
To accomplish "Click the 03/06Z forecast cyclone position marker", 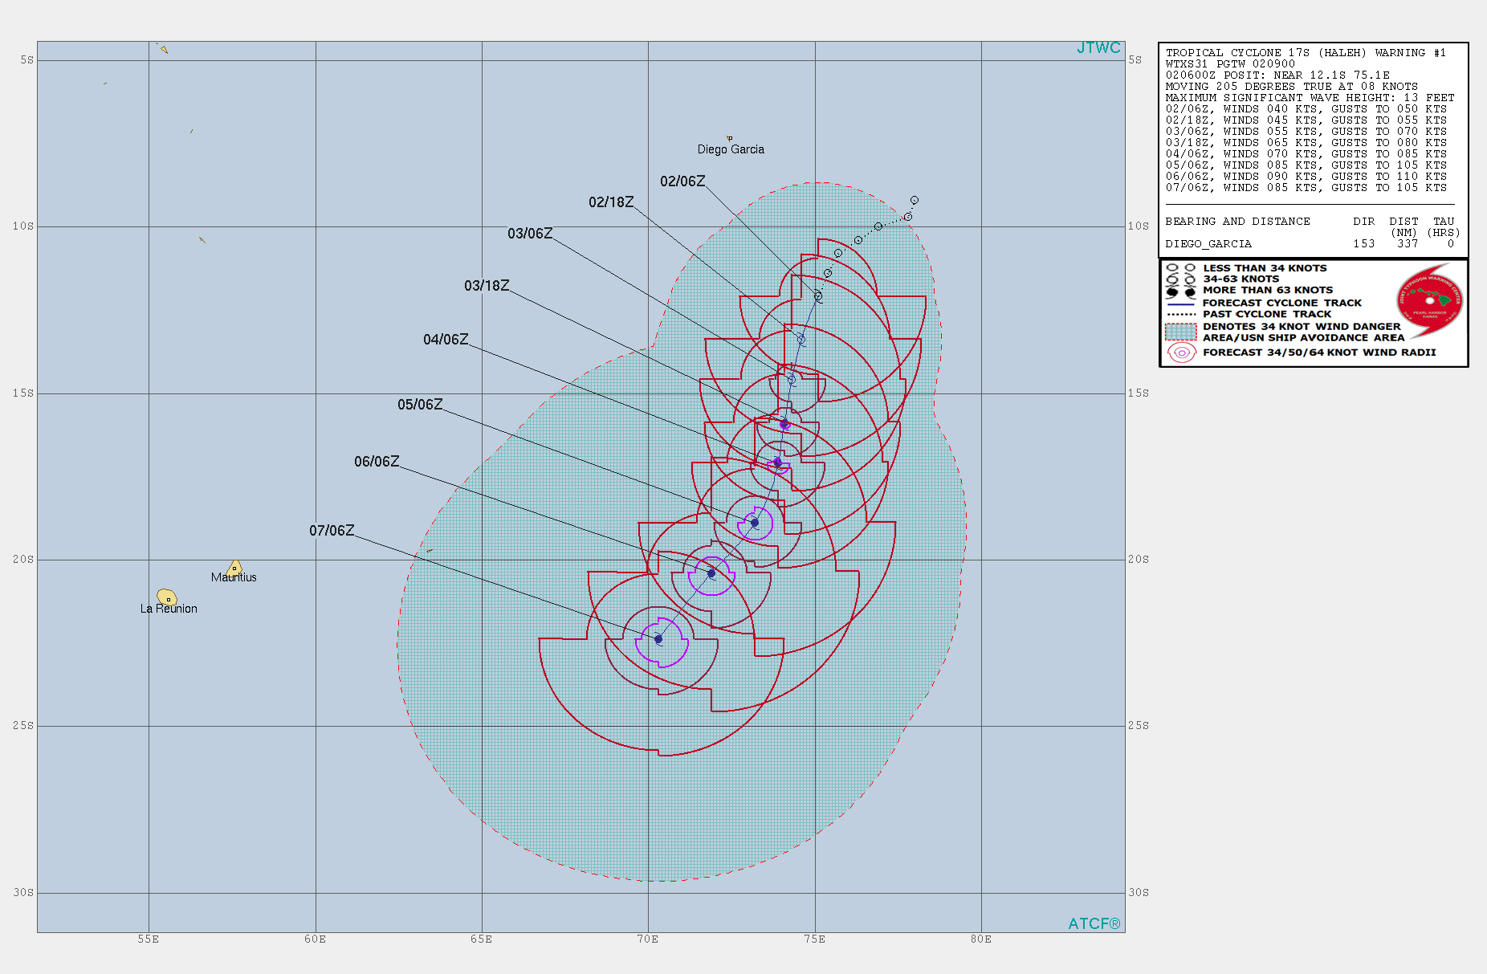I will (x=791, y=379).
